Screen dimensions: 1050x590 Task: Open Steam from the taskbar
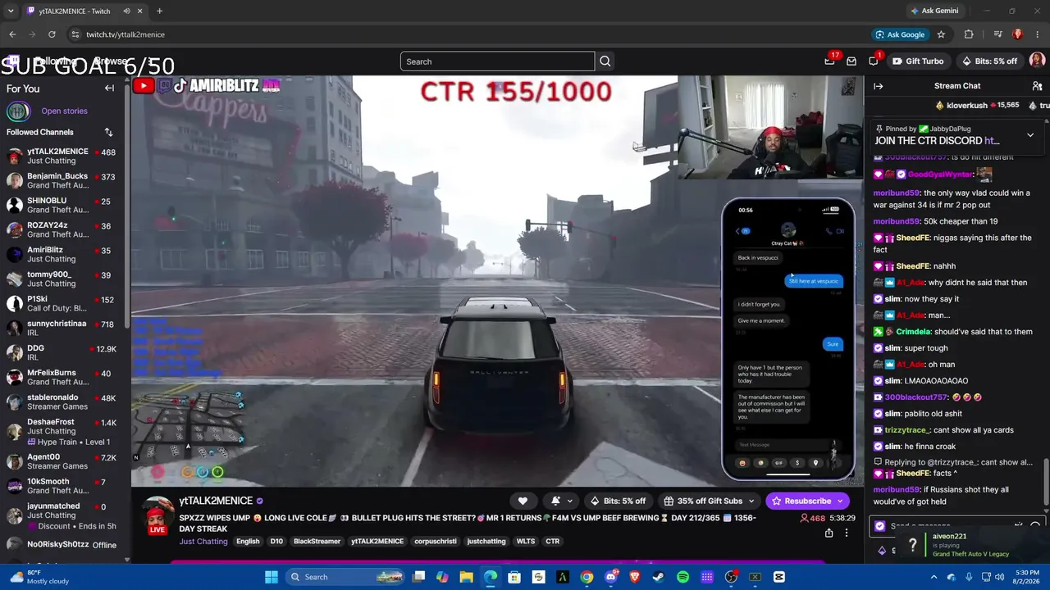tap(659, 577)
